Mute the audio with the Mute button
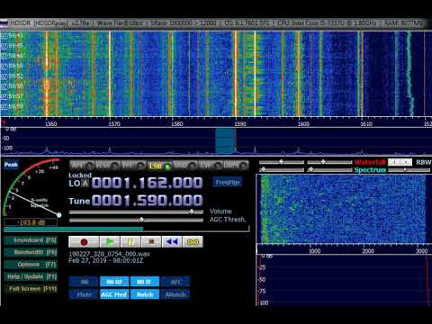Viewport: 432px width, 324px height. click(84, 294)
